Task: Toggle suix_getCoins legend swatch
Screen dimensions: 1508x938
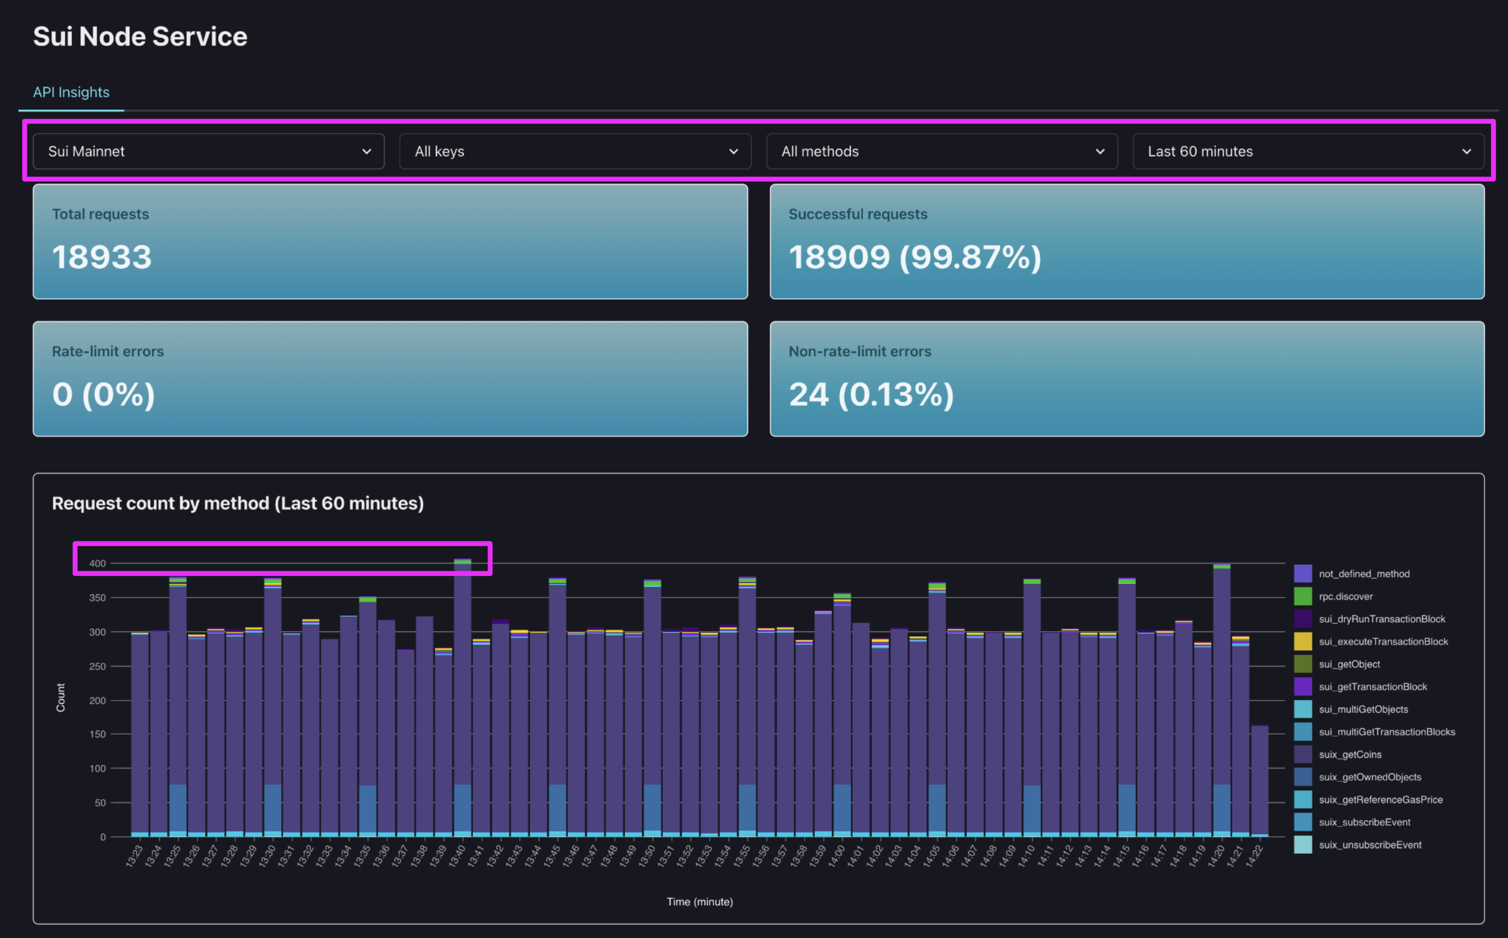Action: click(x=1303, y=754)
